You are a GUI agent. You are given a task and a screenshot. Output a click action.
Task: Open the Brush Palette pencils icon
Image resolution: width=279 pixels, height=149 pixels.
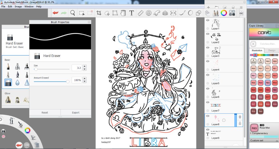(x=216, y=13)
